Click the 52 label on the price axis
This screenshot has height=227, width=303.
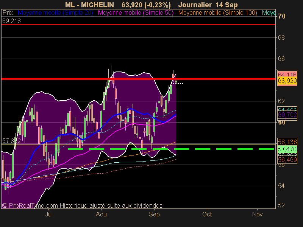(x=281, y=205)
